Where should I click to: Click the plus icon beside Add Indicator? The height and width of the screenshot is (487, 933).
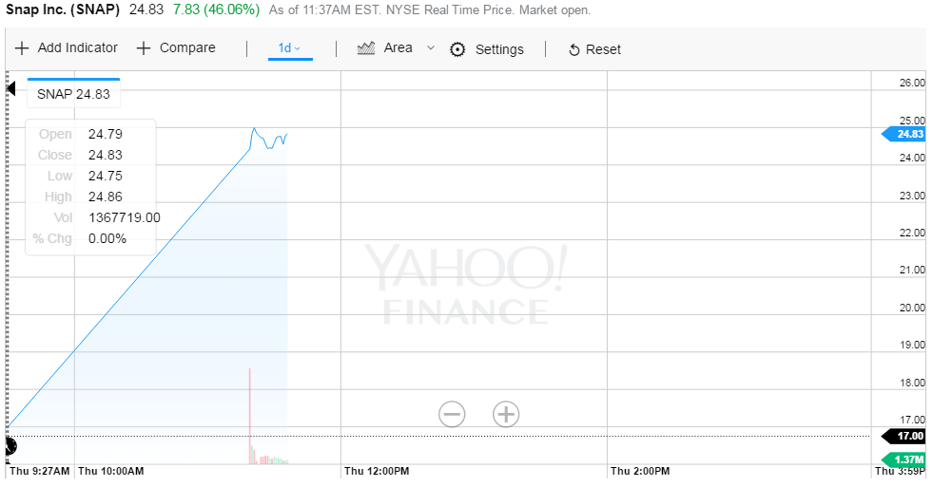point(22,48)
